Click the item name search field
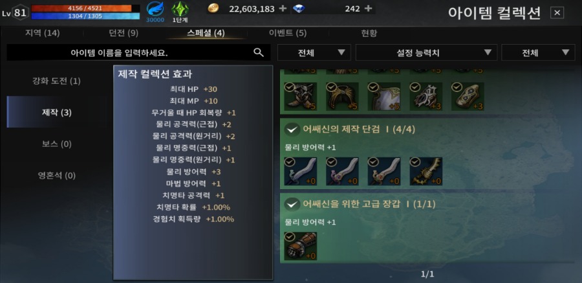 click(x=129, y=52)
